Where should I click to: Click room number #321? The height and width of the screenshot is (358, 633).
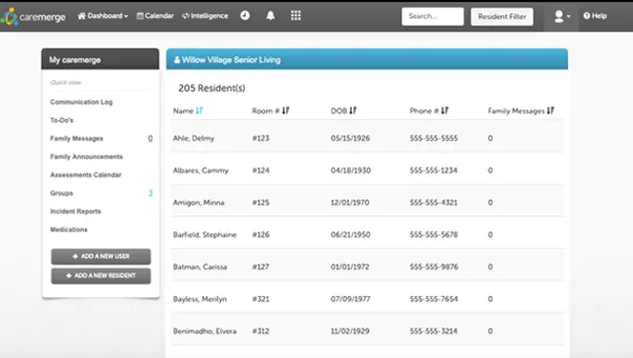pos(261,299)
